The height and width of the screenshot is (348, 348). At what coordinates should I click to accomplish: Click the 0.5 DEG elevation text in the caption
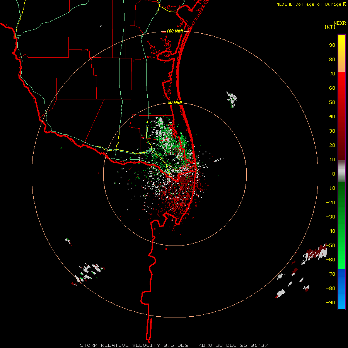click(176, 345)
